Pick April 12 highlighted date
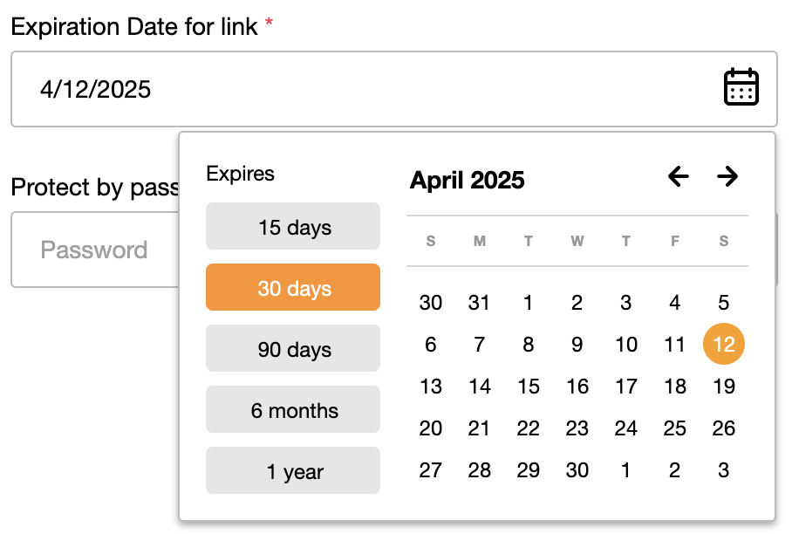The image size is (792, 534). (724, 344)
